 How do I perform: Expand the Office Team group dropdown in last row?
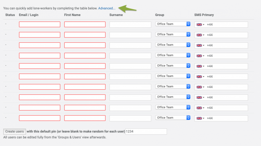coord(173,118)
